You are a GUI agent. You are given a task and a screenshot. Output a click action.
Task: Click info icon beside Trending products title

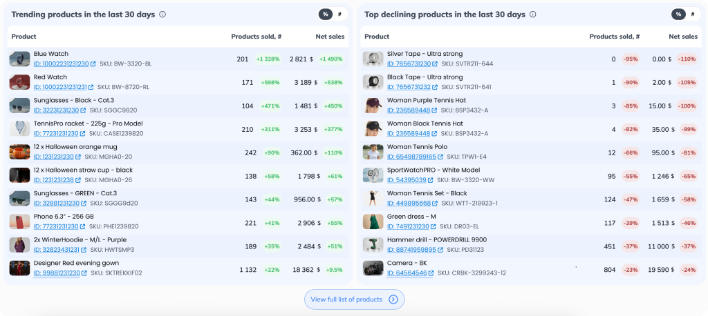[x=162, y=14]
